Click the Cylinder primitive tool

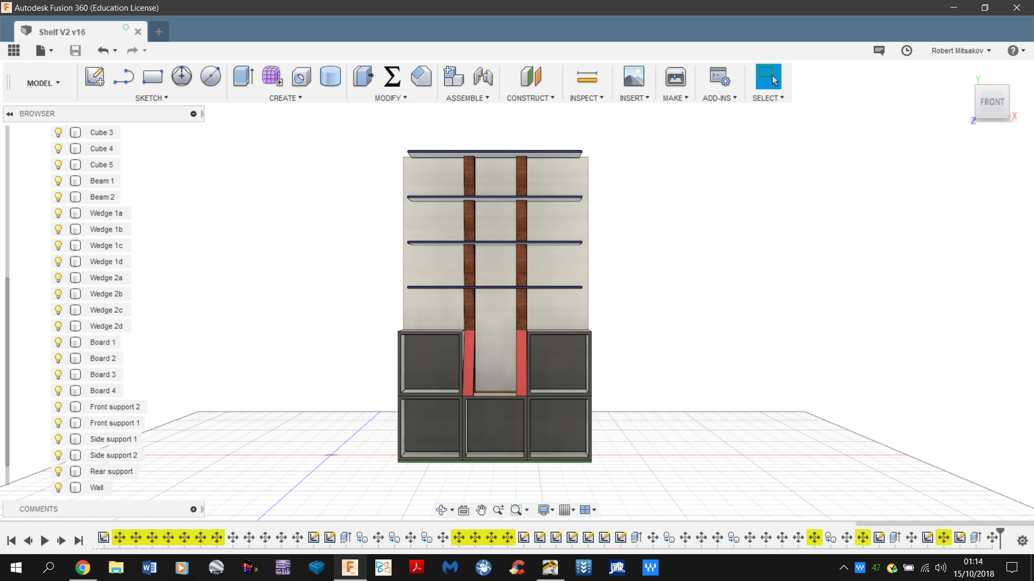[x=330, y=76]
